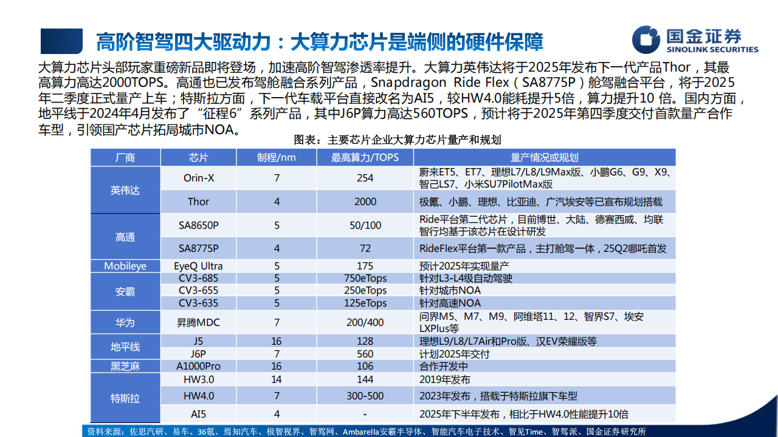Screen dimensions: 778x437
Task: Click the Mobileye vendor cell
Action: 125,266
